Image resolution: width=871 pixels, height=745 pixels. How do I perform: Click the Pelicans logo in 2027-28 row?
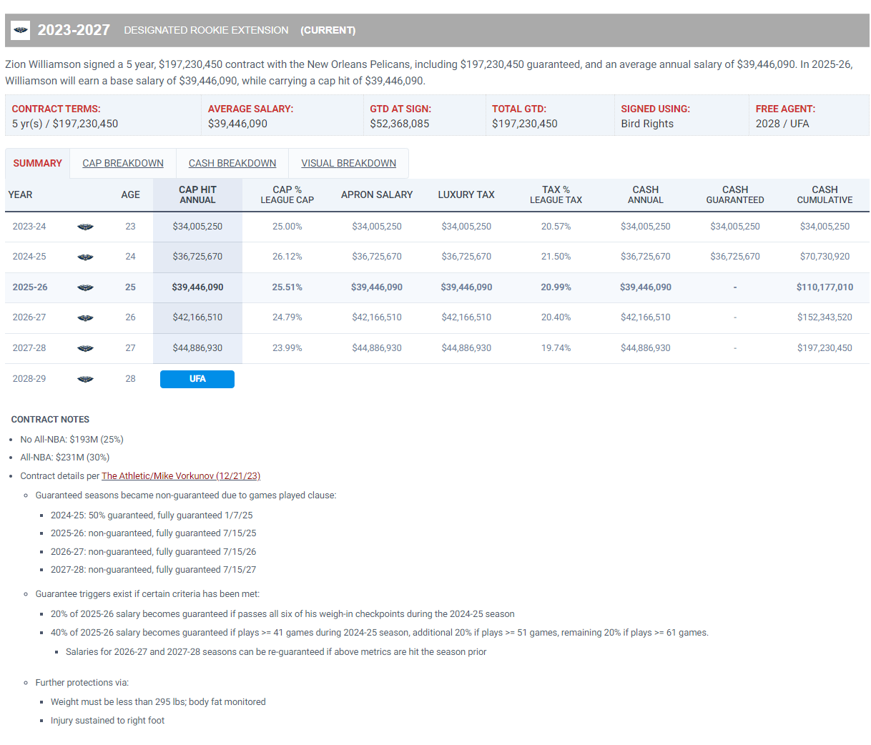point(85,348)
